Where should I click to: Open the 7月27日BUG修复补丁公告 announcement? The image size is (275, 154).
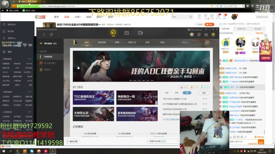[x=175, y=99]
